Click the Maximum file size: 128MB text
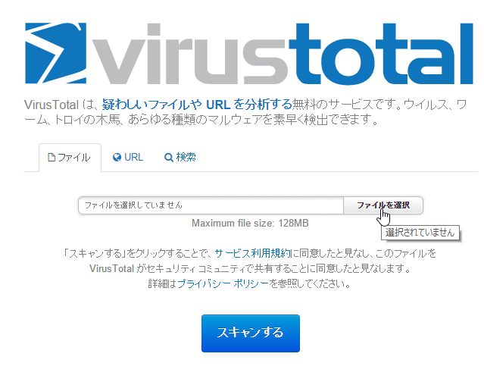Viewport: 484px width, 385px height. click(250, 223)
